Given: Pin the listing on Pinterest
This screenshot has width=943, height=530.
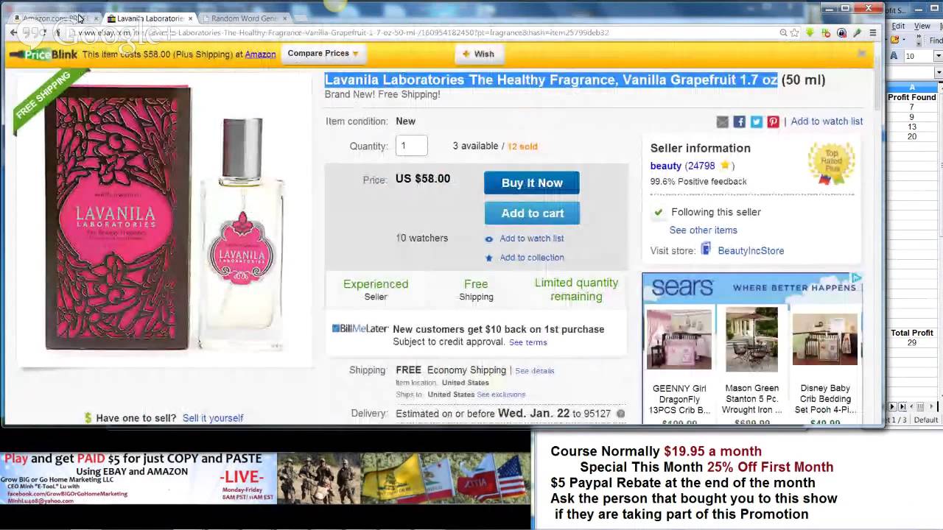Looking at the screenshot, I should pyautogui.click(x=773, y=121).
